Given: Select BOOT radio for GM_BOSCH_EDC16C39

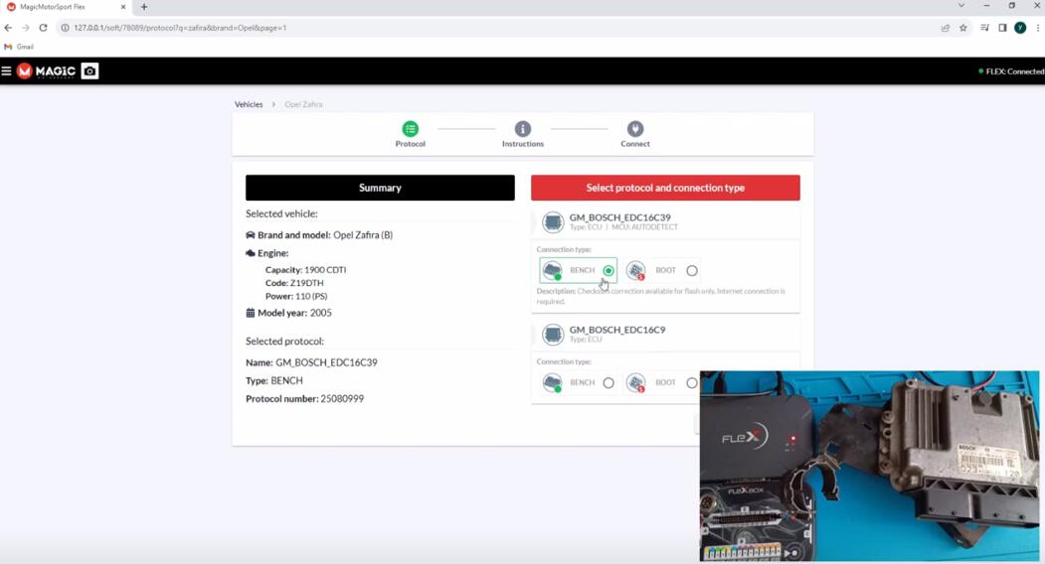Looking at the screenshot, I should 692,270.
